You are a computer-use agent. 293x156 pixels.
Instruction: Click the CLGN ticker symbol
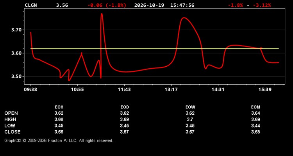(31, 5)
